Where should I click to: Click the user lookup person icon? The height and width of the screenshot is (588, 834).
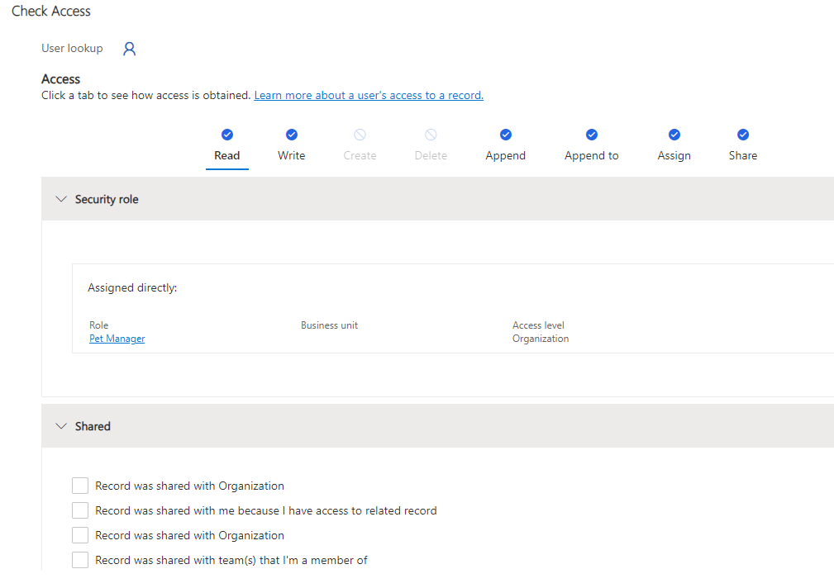click(129, 48)
